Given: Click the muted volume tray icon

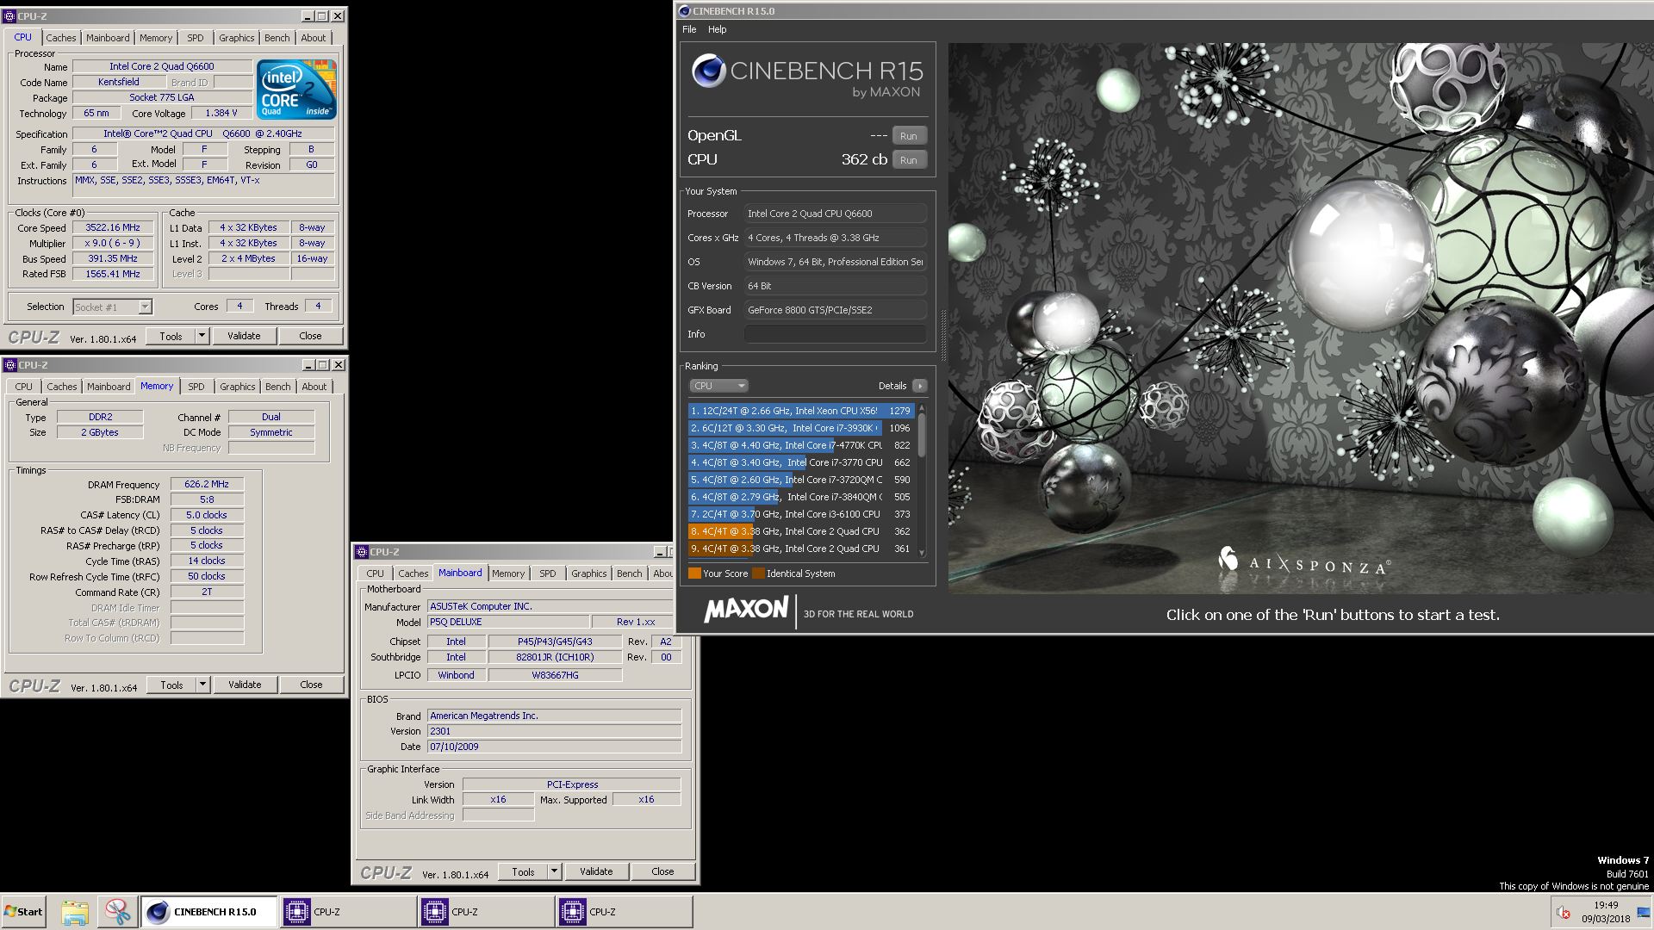Looking at the screenshot, I should (x=1564, y=913).
